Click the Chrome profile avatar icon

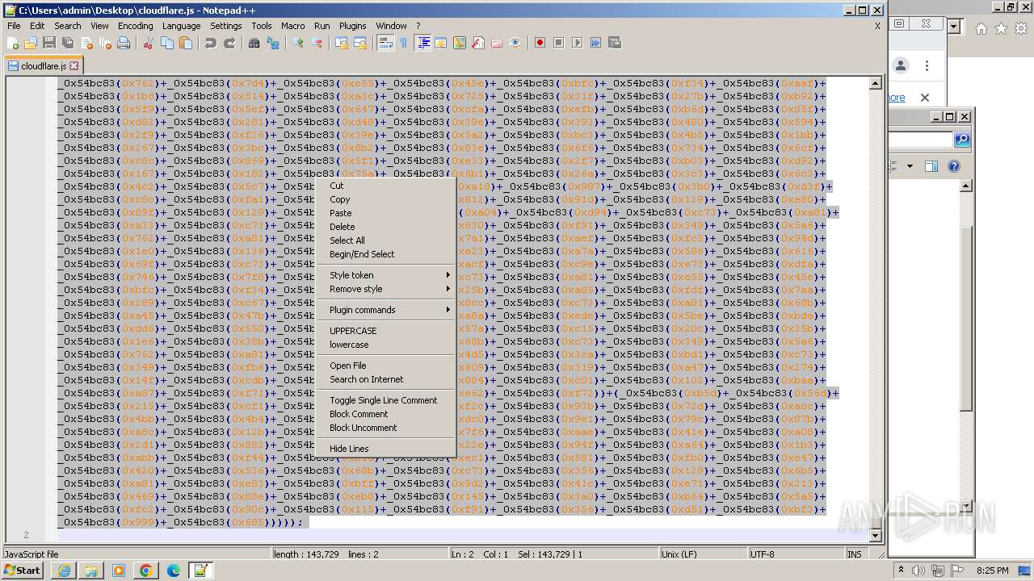pos(901,66)
